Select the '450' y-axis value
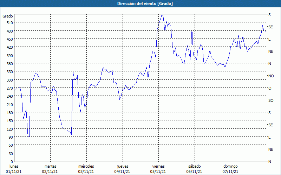This screenshot has width=281, height=175. [x=10, y=39]
